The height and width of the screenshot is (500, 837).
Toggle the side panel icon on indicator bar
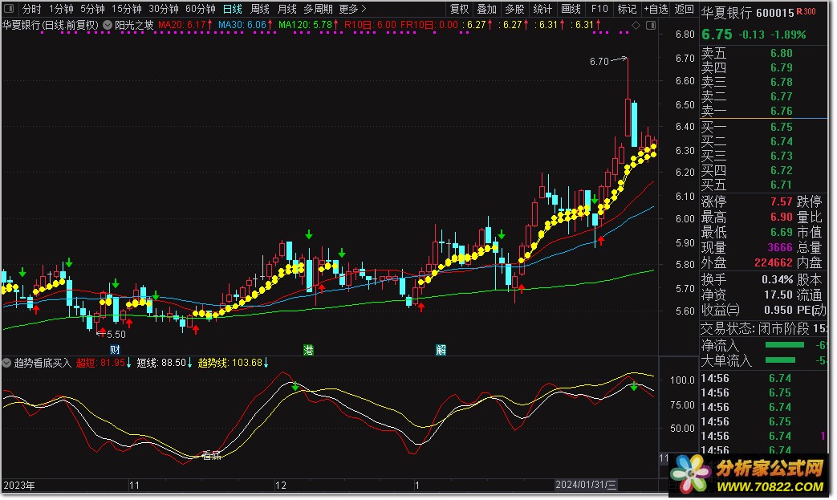[x=650, y=25]
